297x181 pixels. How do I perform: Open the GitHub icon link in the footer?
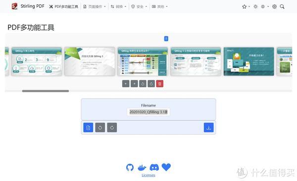[x=130, y=167]
